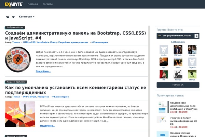Open popular post about metaboxes in WordPress
The width and height of the screenshot is (205, 137).
(184, 106)
